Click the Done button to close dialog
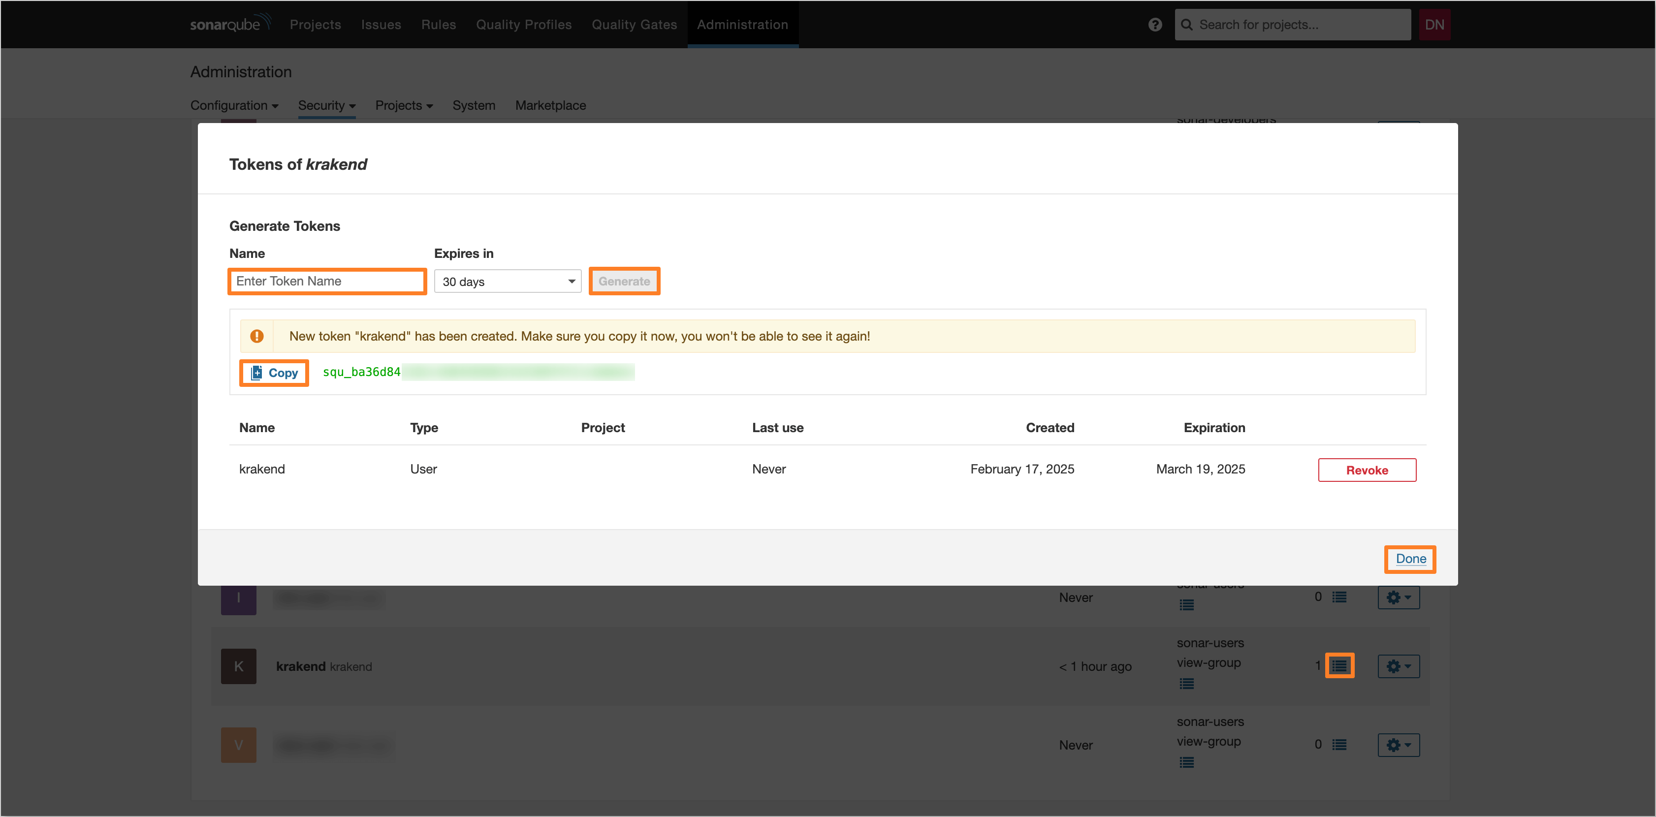The width and height of the screenshot is (1656, 817). (1410, 557)
